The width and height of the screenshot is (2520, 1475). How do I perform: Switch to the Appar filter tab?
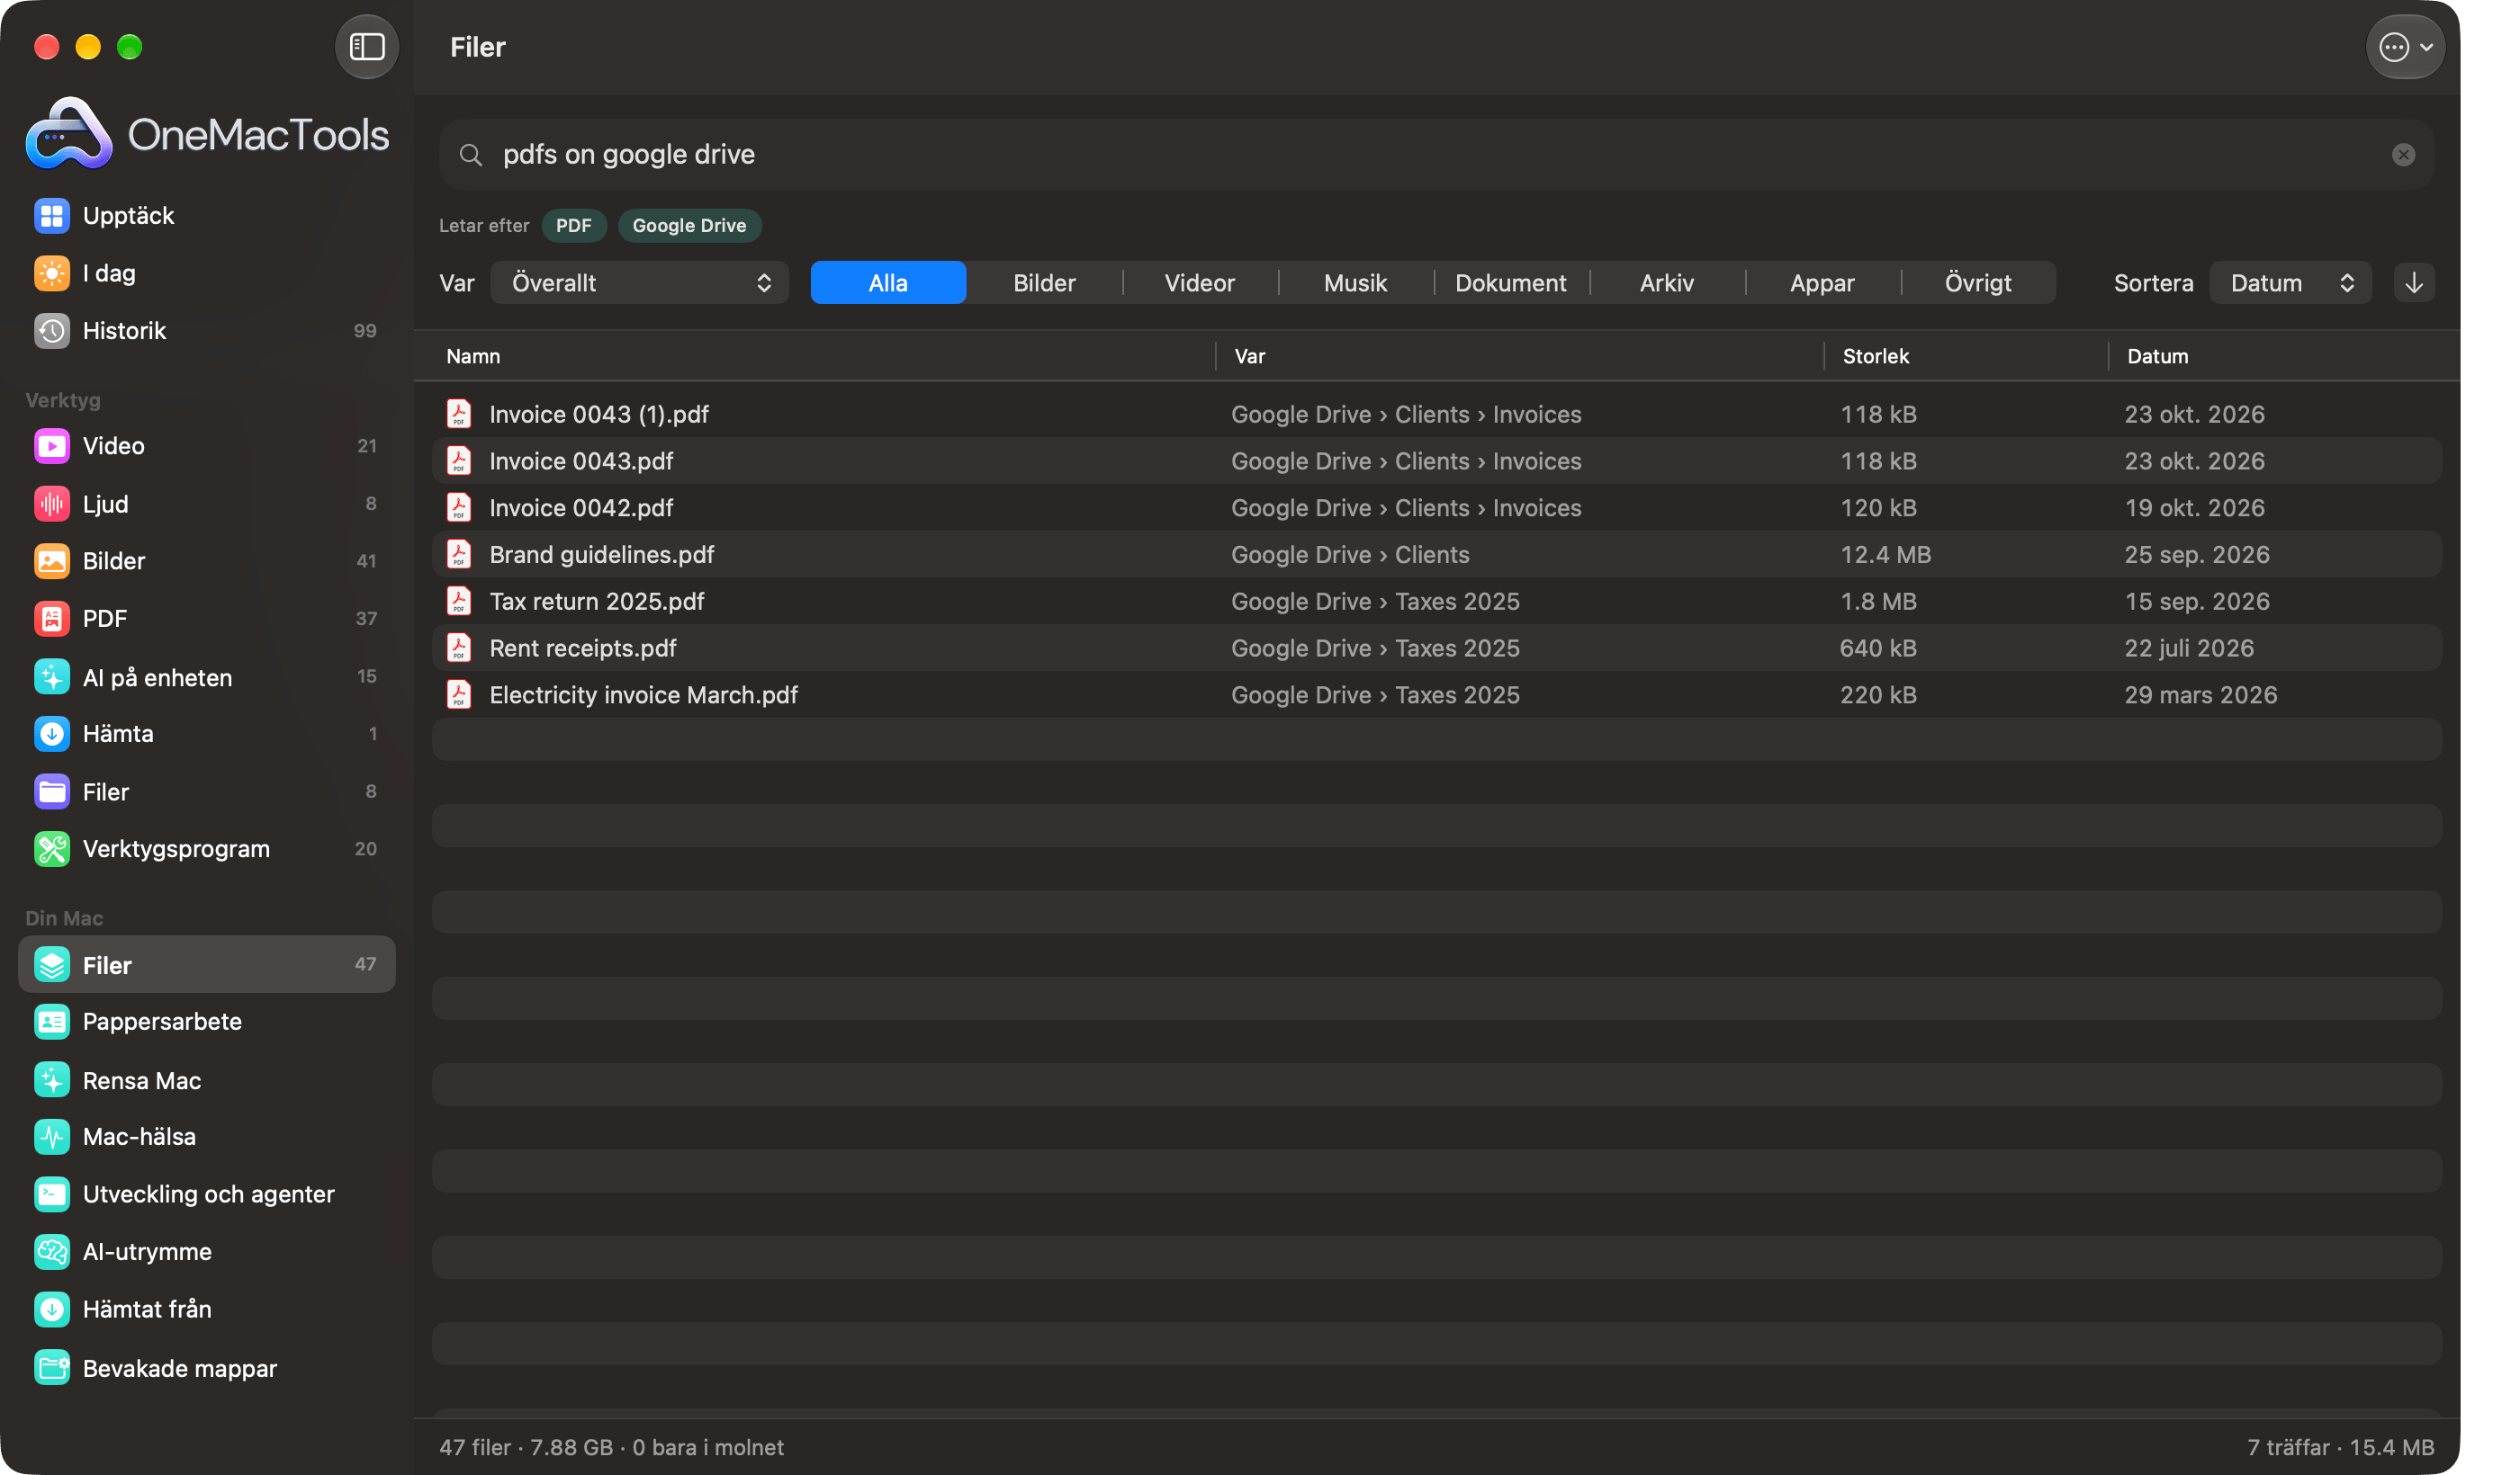point(1822,282)
